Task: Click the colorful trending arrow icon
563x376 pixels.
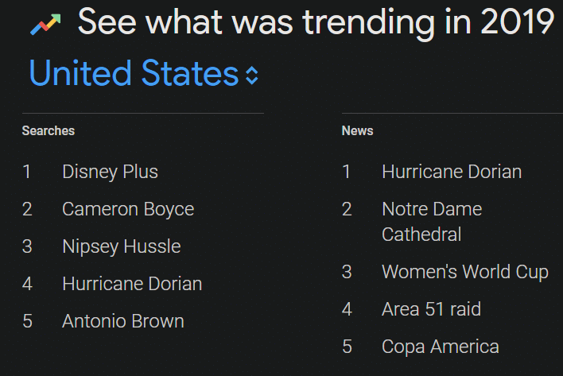Action: [x=45, y=25]
